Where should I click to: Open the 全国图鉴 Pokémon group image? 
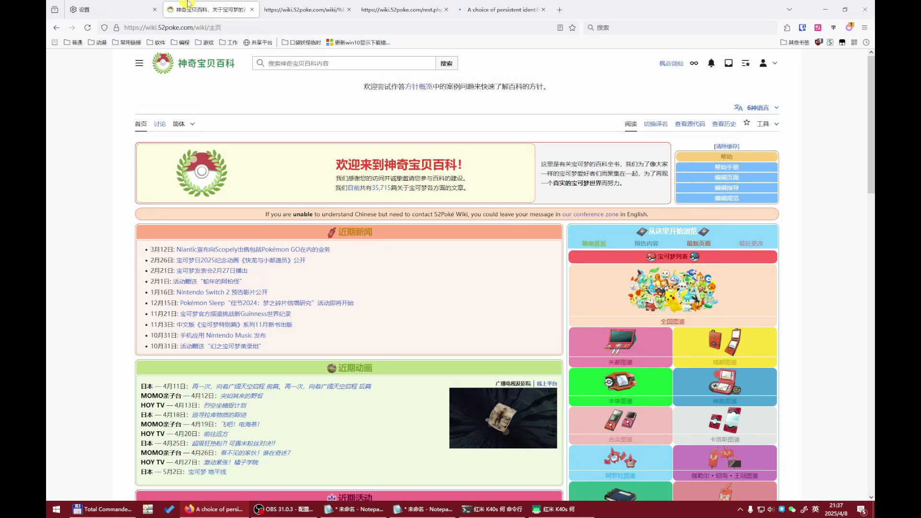click(x=673, y=291)
